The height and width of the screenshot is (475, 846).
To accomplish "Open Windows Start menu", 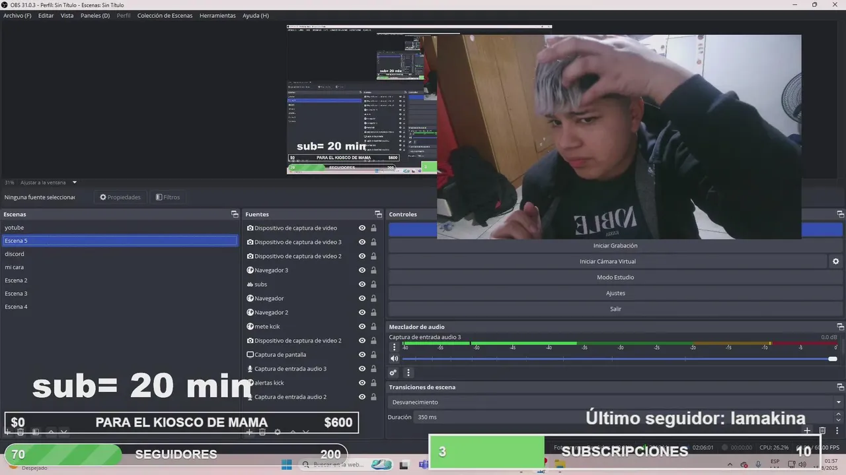I will pos(286,464).
